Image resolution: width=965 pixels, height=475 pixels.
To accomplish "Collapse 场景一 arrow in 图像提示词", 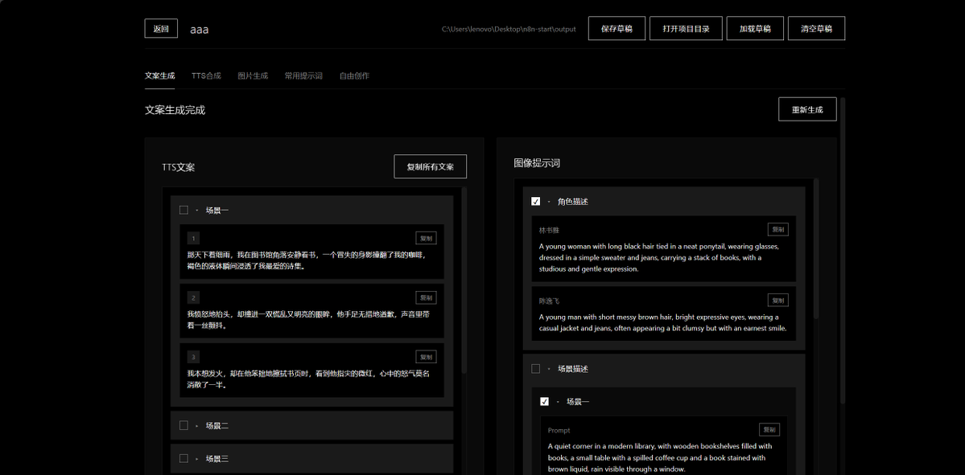I will [558, 402].
